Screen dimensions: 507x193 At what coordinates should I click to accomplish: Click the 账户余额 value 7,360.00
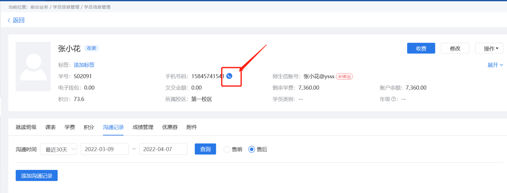pyautogui.click(x=416, y=88)
